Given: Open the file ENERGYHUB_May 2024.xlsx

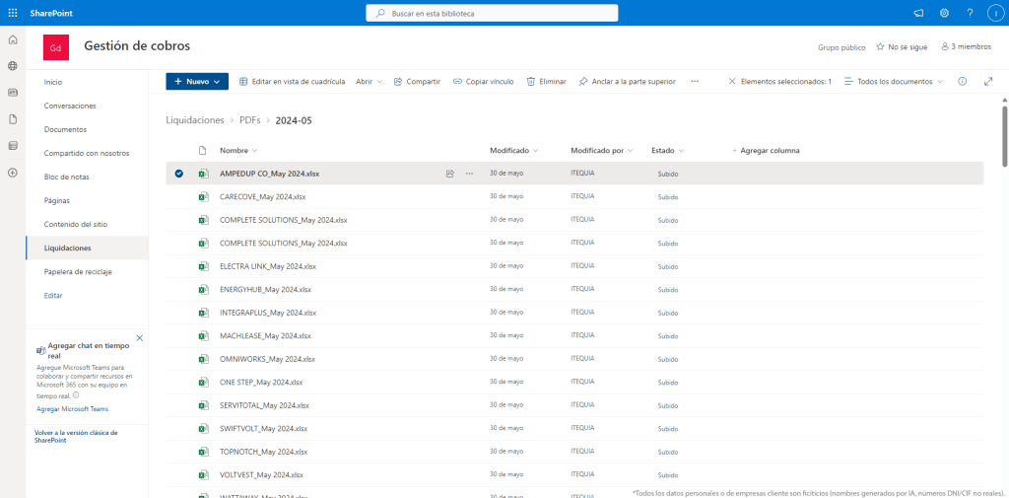Looking at the screenshot, I should tap(265, 289).
